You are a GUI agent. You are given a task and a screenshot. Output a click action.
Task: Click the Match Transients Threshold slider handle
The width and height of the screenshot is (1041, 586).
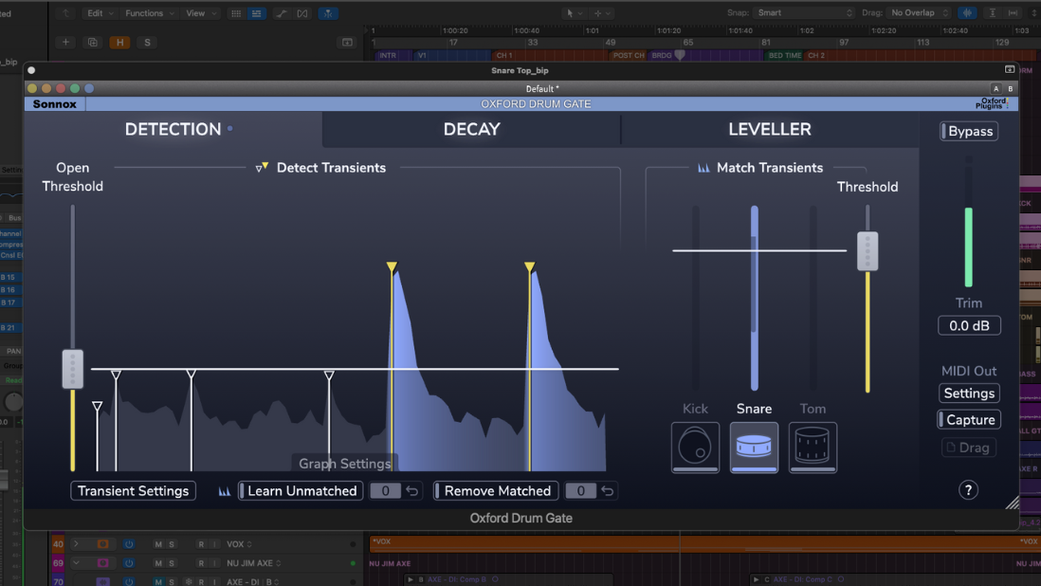867,251
